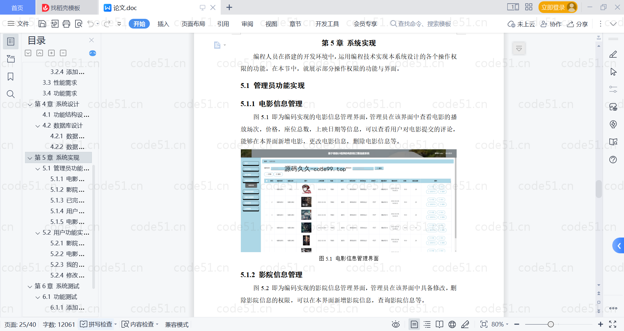Collapse 5.2 用户功能实现 tree node
Screen dimensions: 624x331
(38, 233)
